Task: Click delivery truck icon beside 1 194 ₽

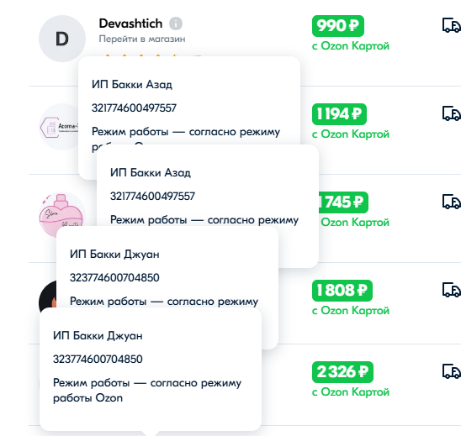Action: click(451, 113)
